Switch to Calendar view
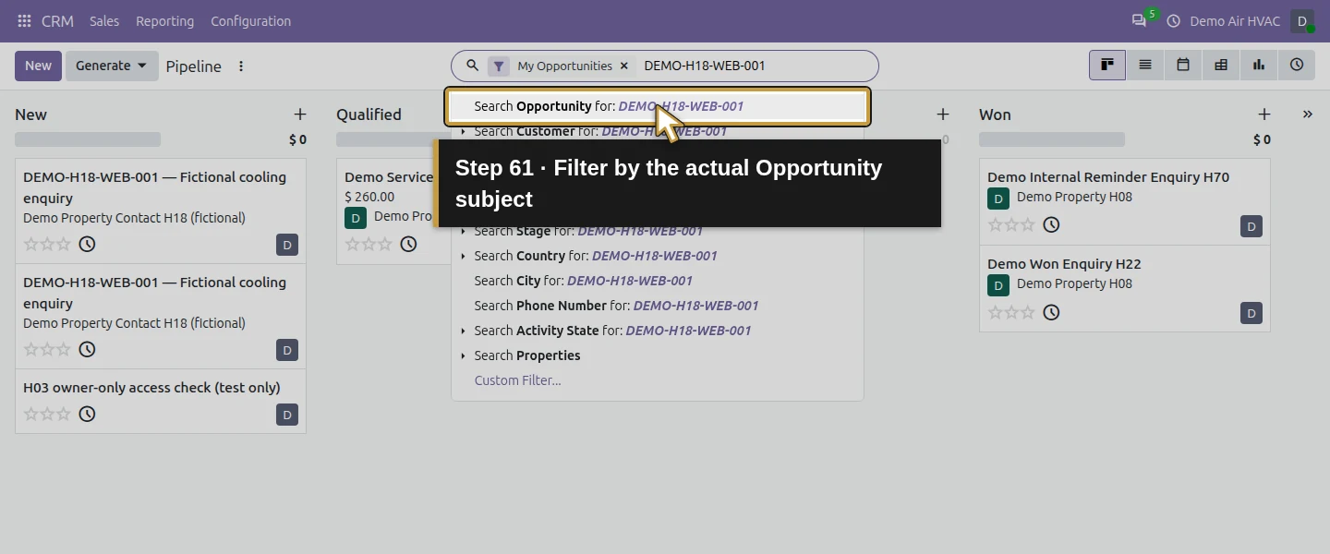The image size is (1330, 554). pos(1183,65)
